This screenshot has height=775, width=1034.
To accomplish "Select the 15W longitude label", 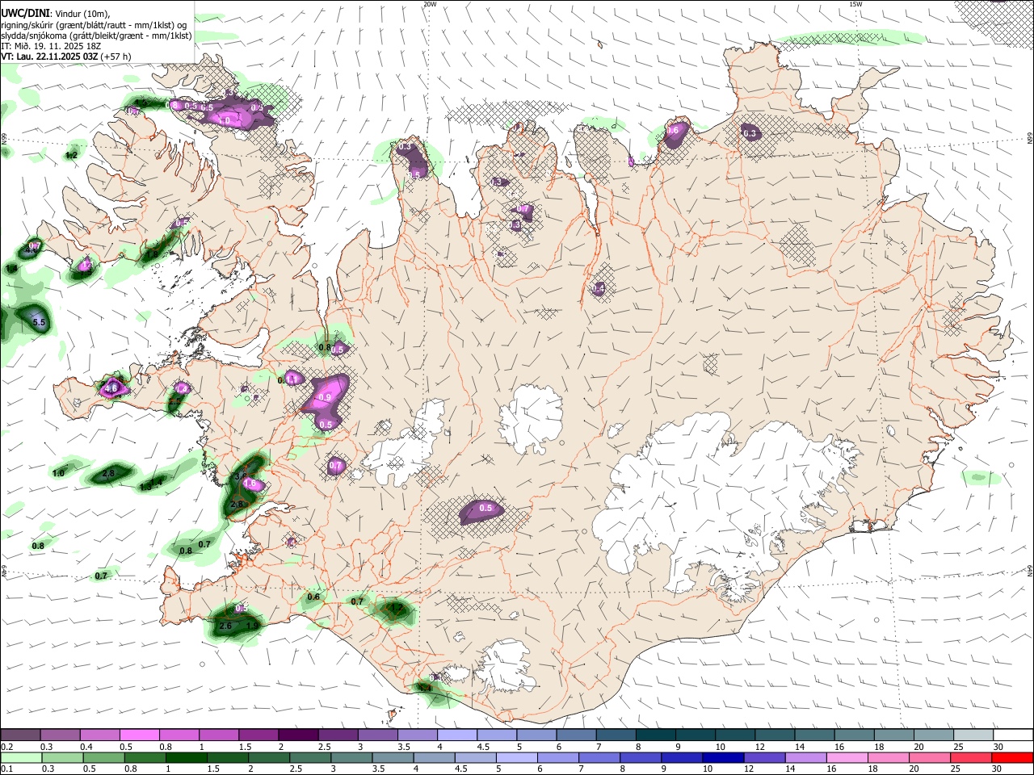I will 855,4.
